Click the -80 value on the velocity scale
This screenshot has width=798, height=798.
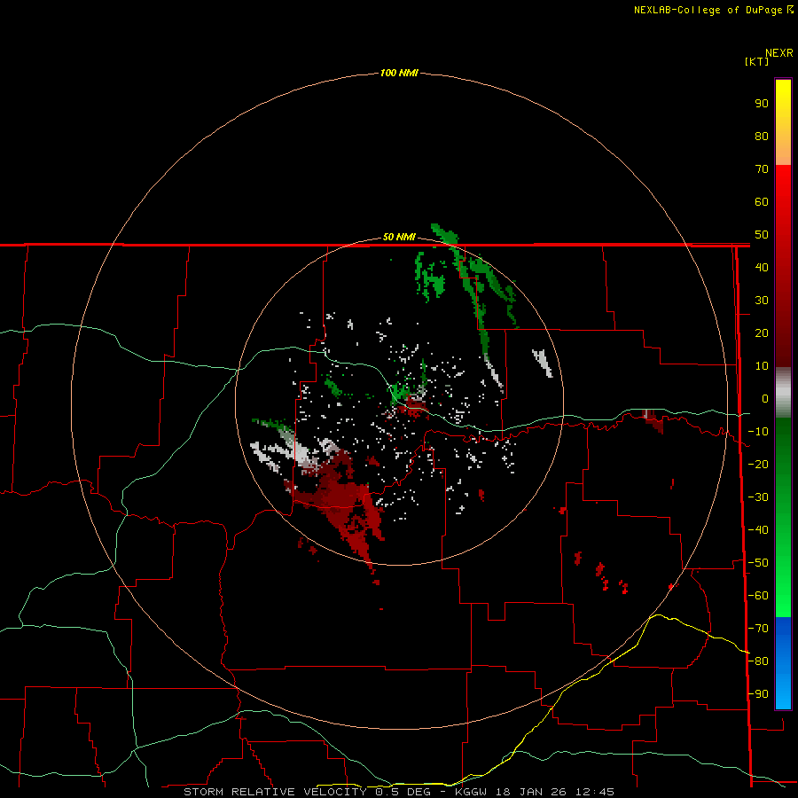click(758, 661)
